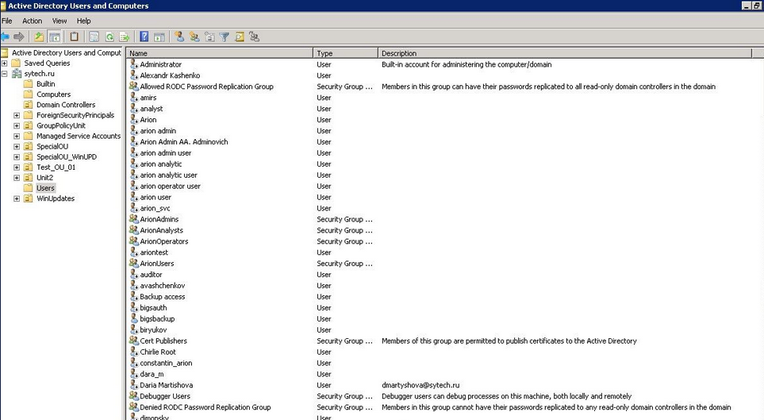Create a new group with toolbar icon
Screen dimensions: 764x420
(194, 37)
